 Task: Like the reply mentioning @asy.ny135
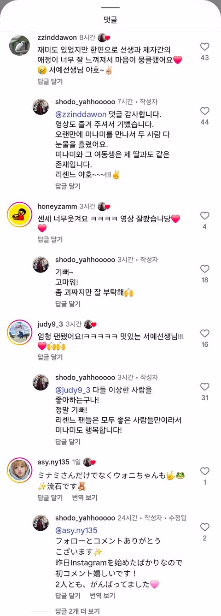coord(205,527)
